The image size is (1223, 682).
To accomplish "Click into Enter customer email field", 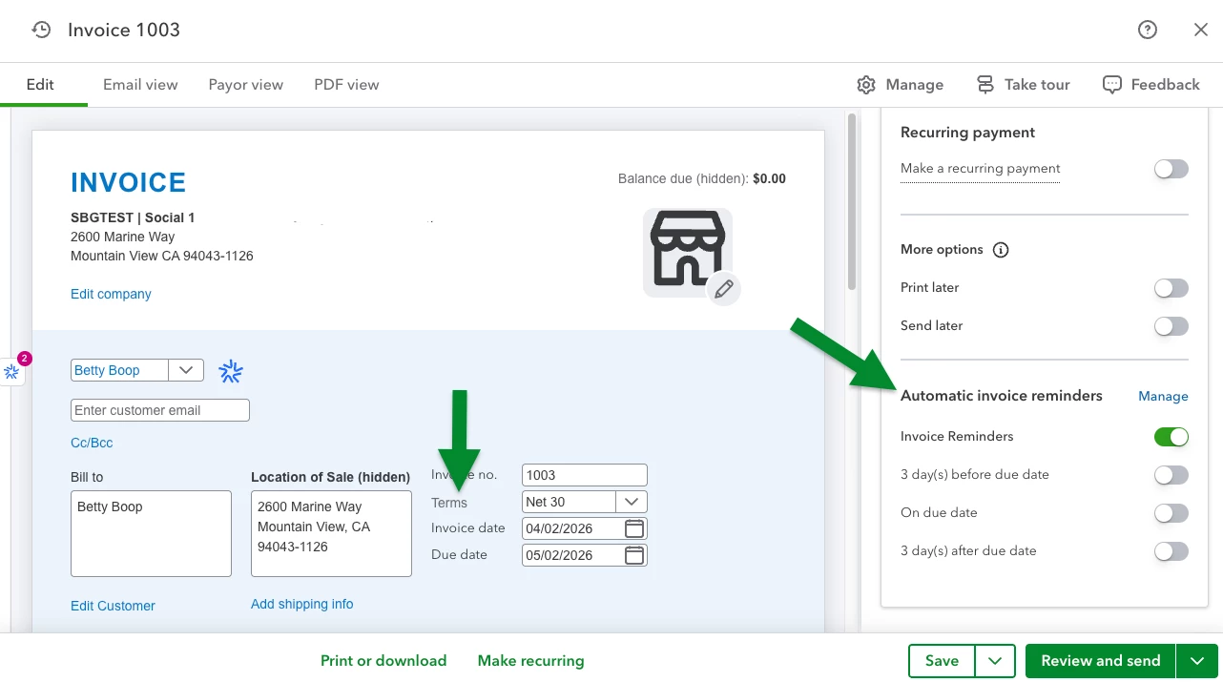I will point(160,410).
